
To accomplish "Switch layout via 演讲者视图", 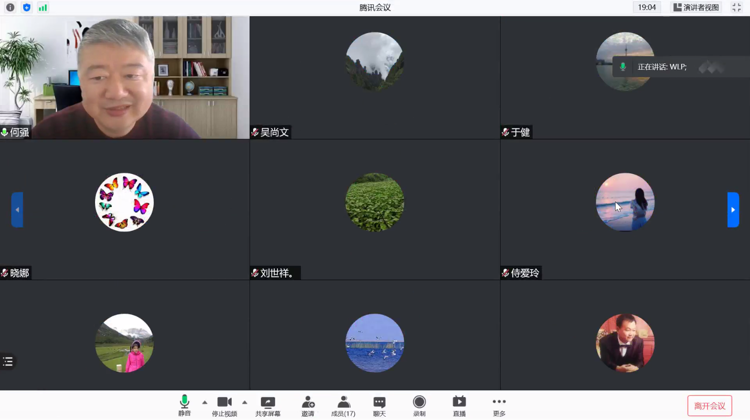I will point(696,8).
